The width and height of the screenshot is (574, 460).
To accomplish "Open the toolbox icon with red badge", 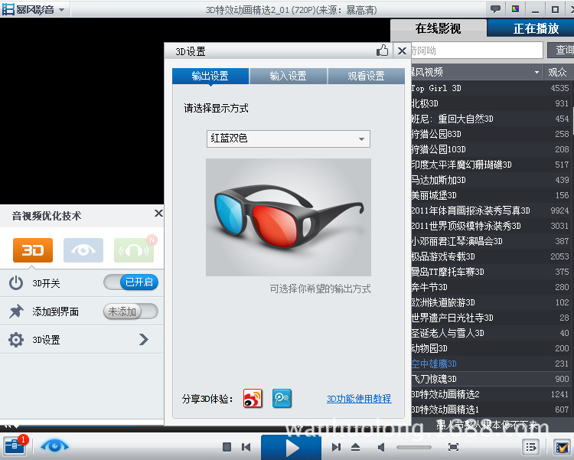I will [x=15, y=445].
